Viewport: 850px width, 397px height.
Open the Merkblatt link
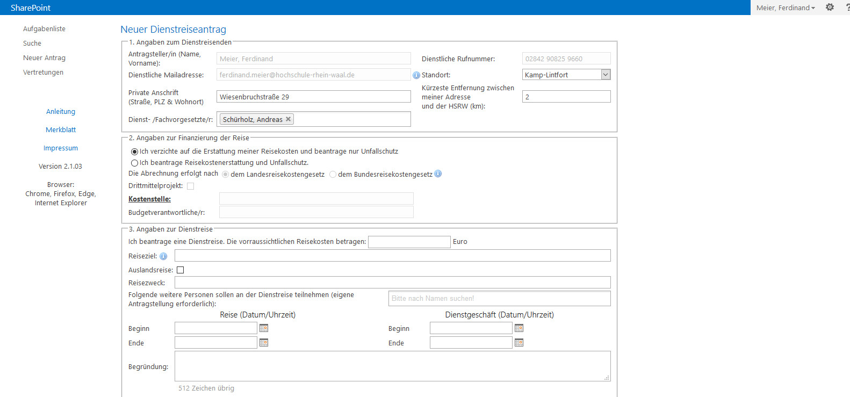[x=61, y=130]
